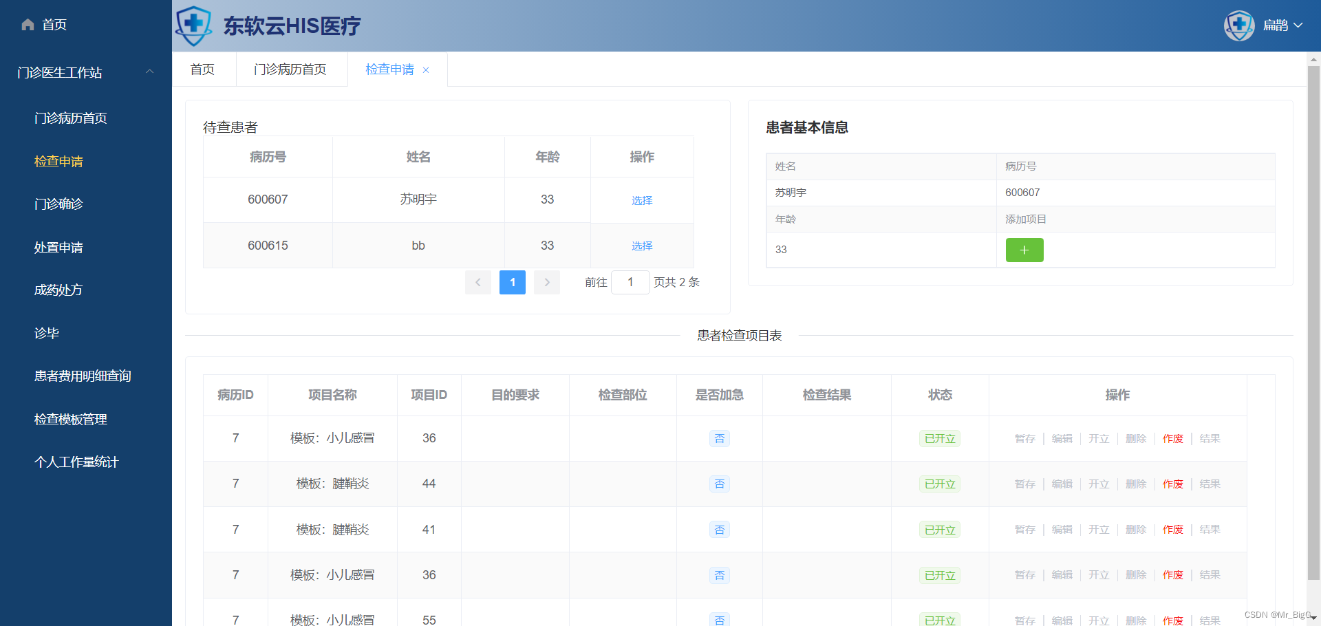This screenshot has height=626, width=1321.
Task: Close the 检查申请 tab with the x
Action: point(426,70)
